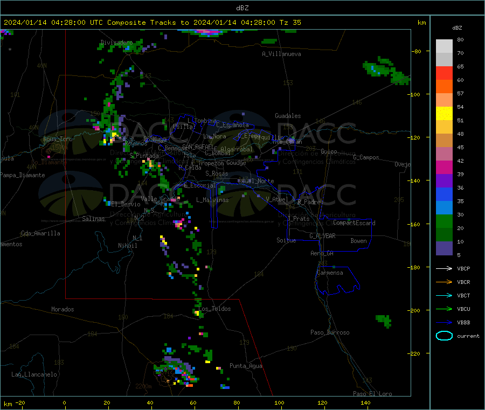
Task: Select the magenta 39-42 dBZ color band
Action: 444,167
